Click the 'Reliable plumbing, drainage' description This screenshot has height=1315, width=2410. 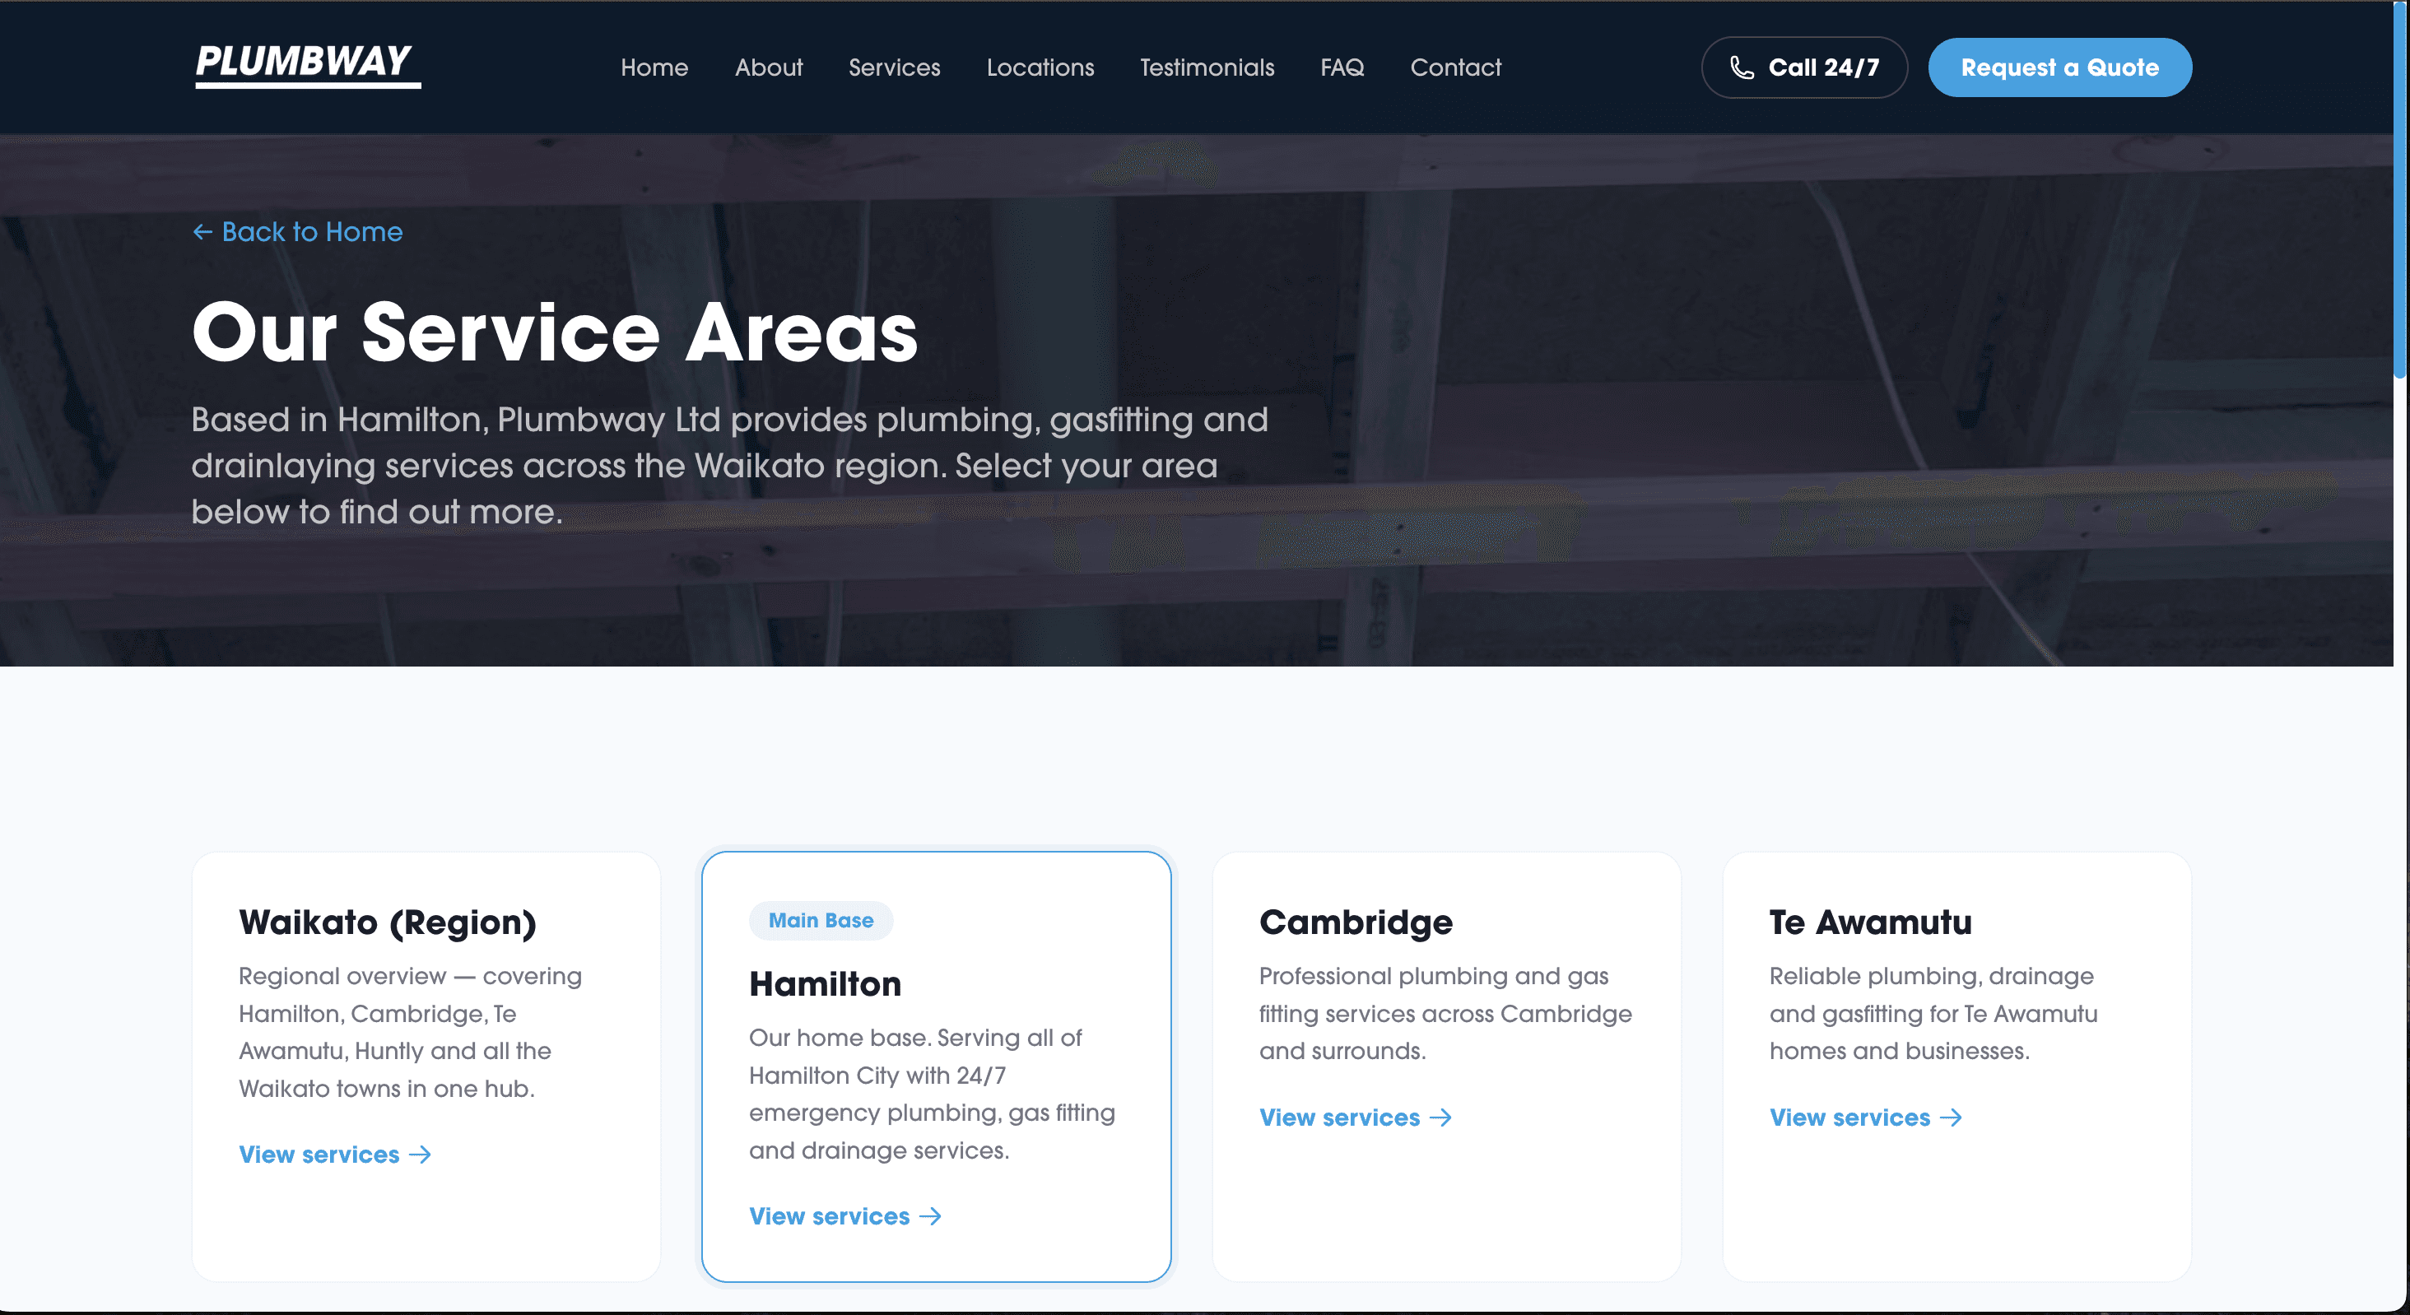pyautogui.click(x=1933, y=1014)
